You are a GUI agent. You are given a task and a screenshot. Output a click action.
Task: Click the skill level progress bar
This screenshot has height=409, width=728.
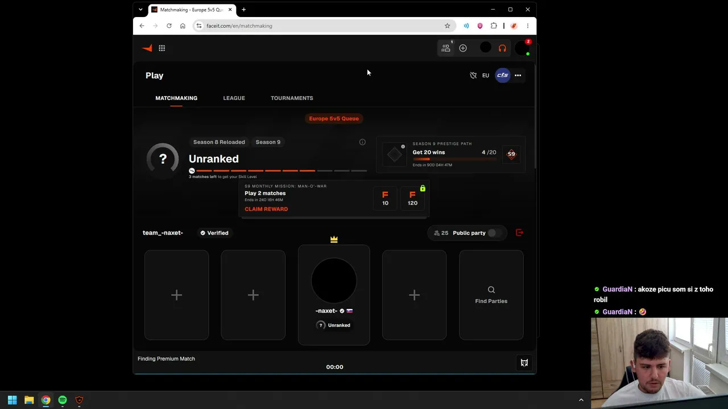(278, 170)
